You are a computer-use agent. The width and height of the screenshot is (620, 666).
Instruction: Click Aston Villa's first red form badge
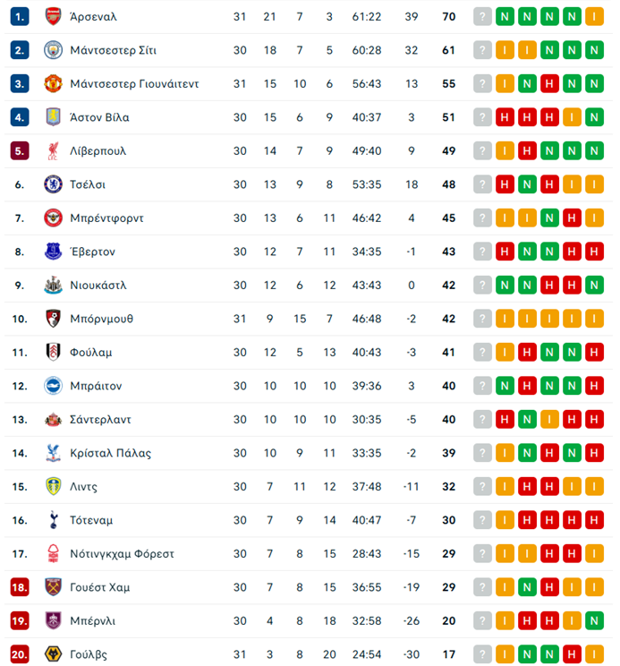(x=505, y=117)
